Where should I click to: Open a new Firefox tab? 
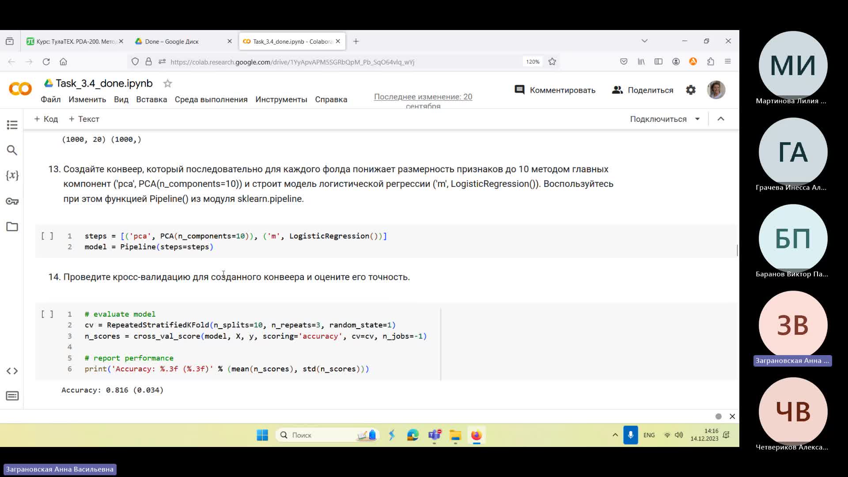coord(356,41)
